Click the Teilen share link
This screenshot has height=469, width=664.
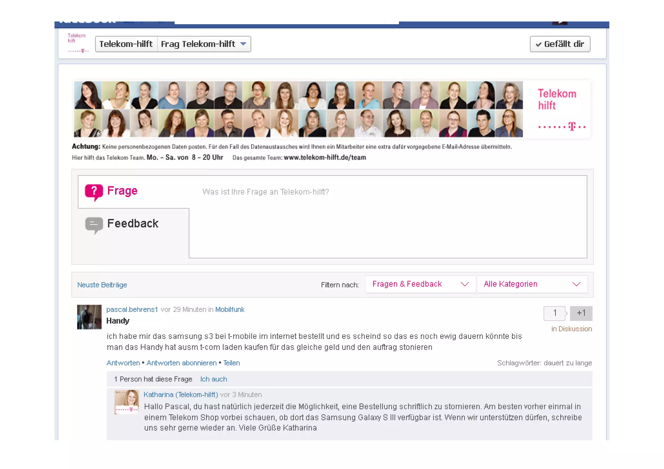pyautogui.click(x=231, y=363)
